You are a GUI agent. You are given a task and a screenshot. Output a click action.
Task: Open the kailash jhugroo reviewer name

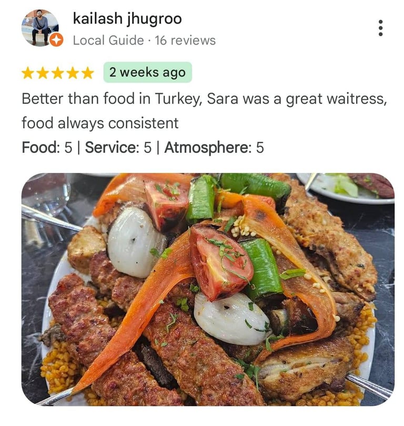(x=127, y=19)
